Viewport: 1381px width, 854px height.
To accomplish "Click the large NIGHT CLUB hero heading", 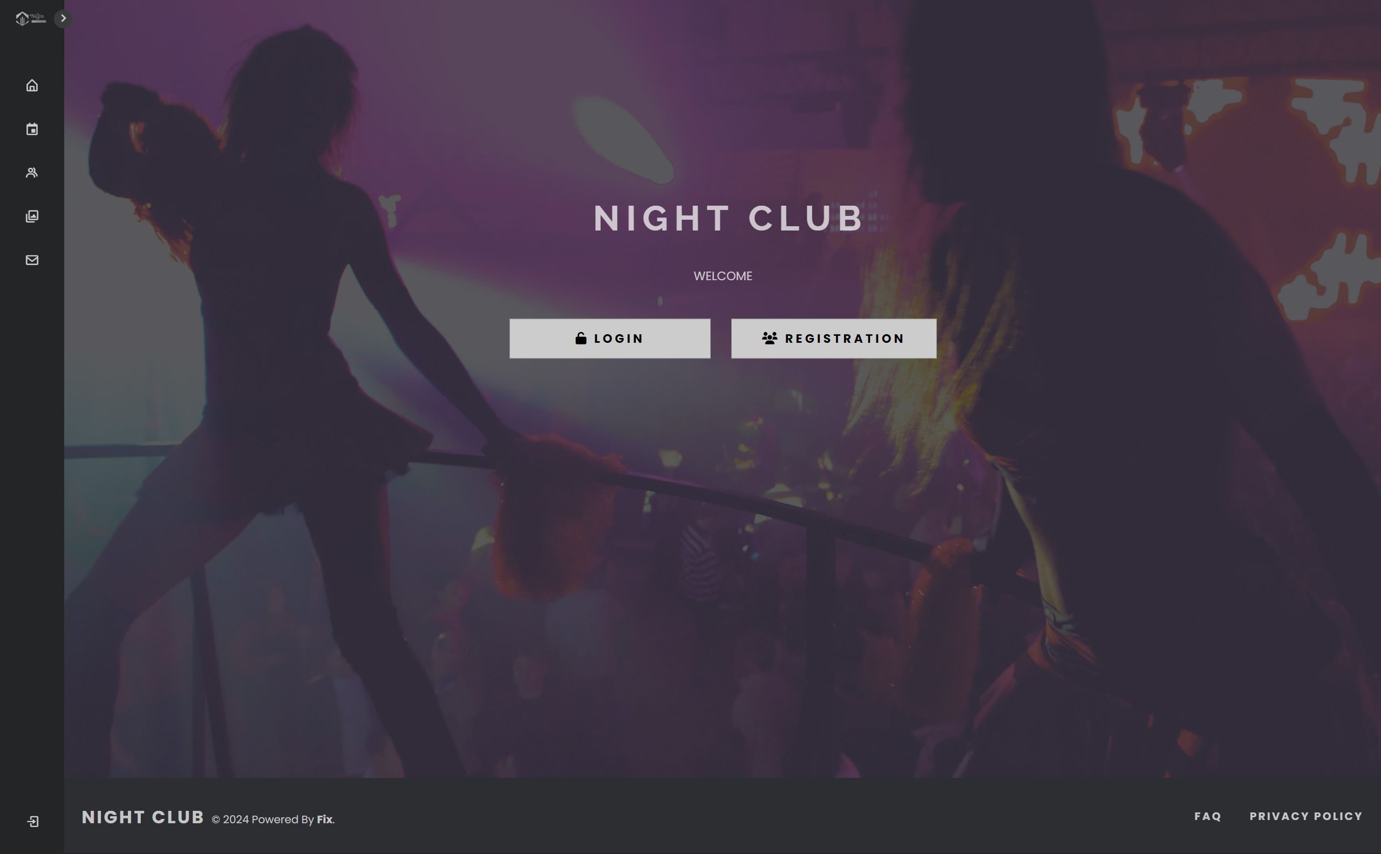I will click(729, 218).
